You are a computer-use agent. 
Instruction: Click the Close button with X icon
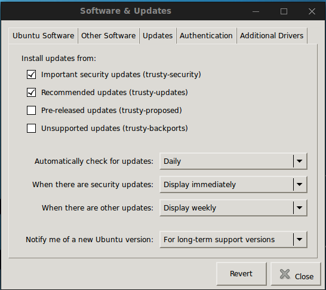tap(296, 273)
